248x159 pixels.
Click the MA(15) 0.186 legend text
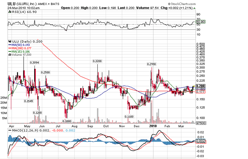pos(21,51)
